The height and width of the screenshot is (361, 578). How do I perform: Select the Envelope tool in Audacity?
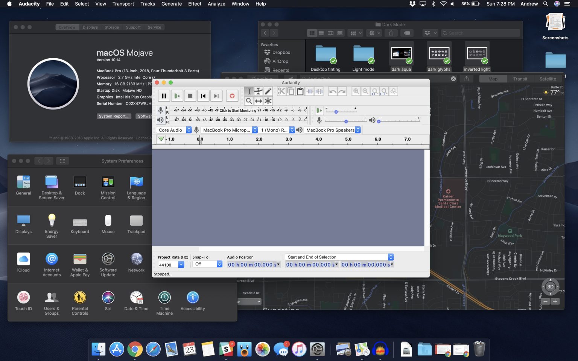coord(259,91)
